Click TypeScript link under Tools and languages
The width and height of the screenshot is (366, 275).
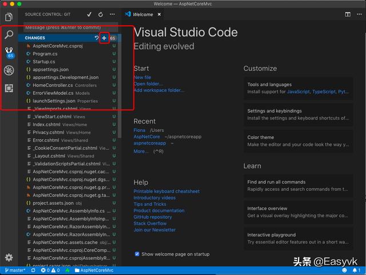(x=324, y=91)
